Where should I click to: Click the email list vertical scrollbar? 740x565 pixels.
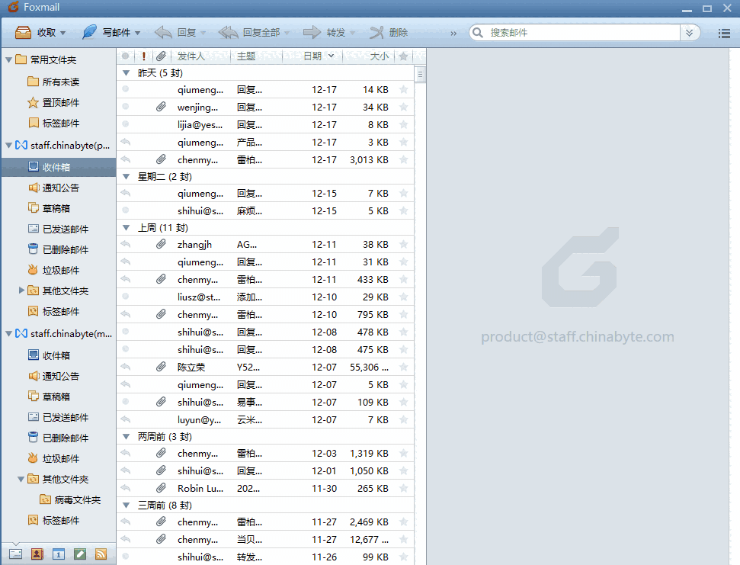point(419,305)
